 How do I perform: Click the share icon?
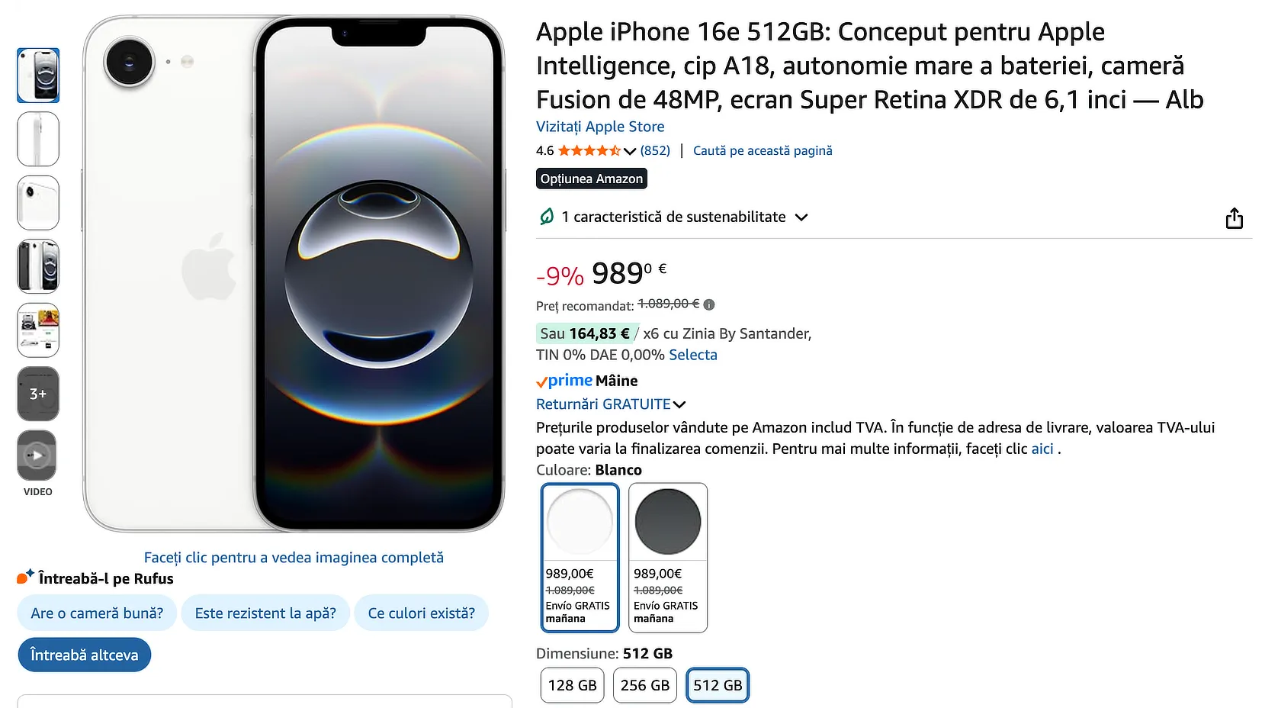coord(1234,219)
